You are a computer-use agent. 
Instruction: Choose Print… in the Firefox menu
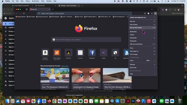coord(143,48)
